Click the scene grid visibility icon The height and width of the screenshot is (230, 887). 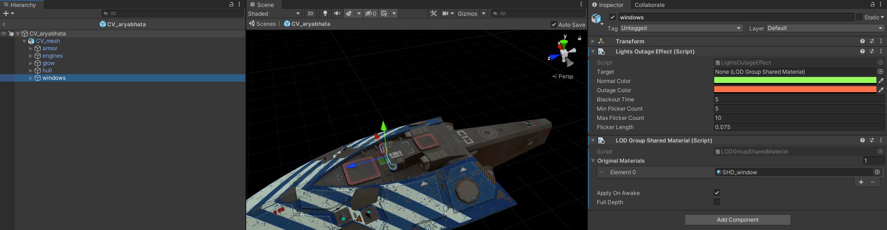click(x=384, y=13)
